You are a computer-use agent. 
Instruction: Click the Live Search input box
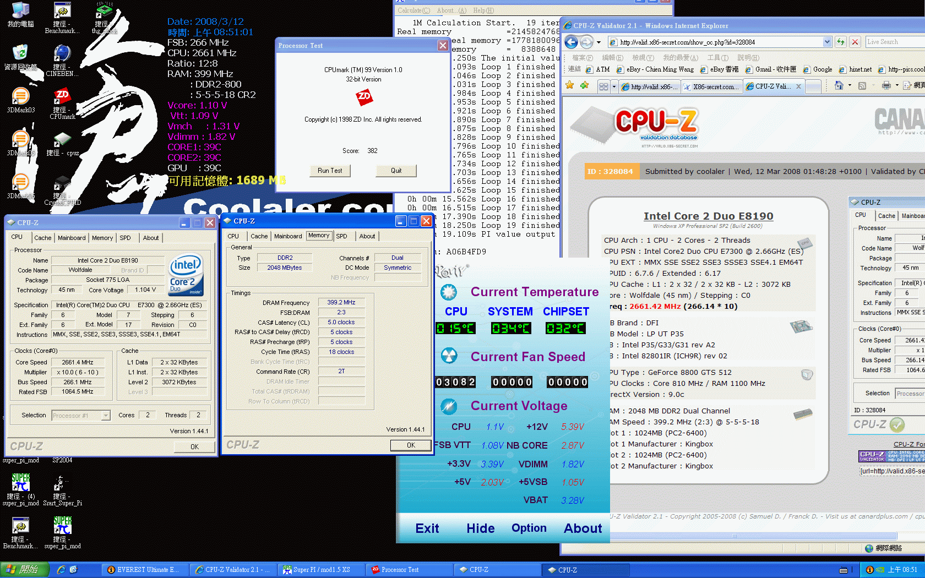pos(895,42)
